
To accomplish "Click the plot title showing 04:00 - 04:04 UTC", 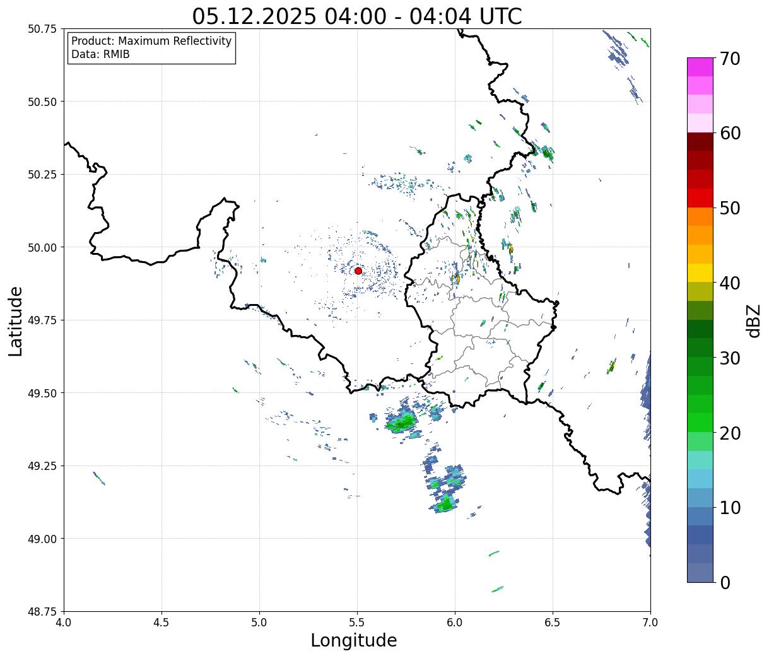I will point(357,16).
